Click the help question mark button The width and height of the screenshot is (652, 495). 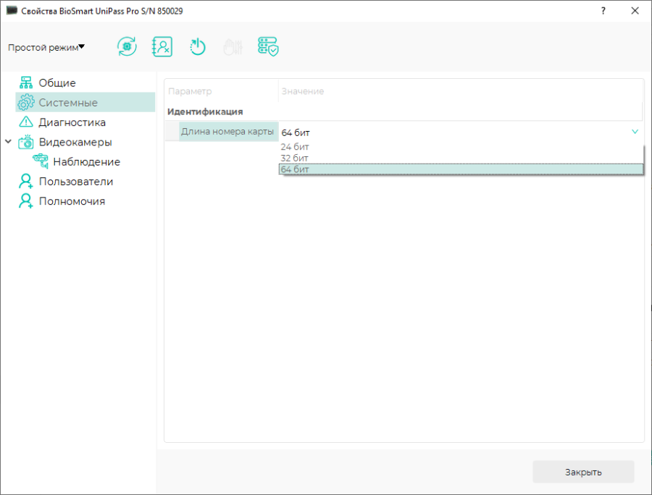[603, 11]
